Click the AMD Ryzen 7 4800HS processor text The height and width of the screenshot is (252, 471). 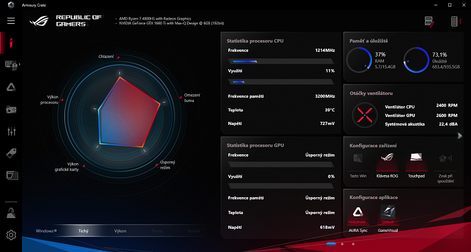coord(155,18)
